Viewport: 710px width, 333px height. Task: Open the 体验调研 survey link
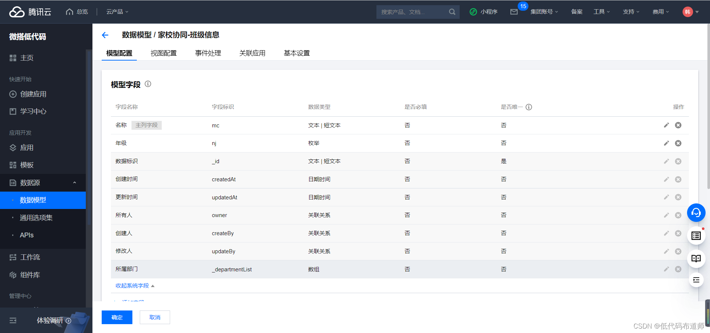tap(54, 320)
